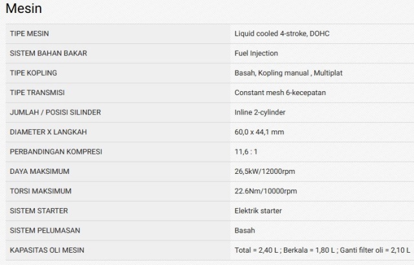Select the DAYA MAKSIMUM label

(39, 172)
